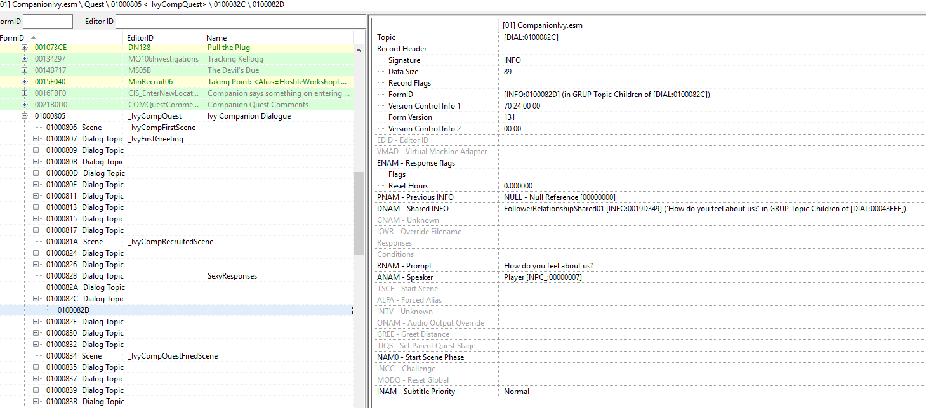Sort by the EditorID column header
This screenshot has height=408, width=926.
pos(163,38)
